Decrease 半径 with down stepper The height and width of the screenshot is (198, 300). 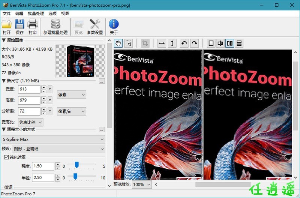[x=58, y=180]
